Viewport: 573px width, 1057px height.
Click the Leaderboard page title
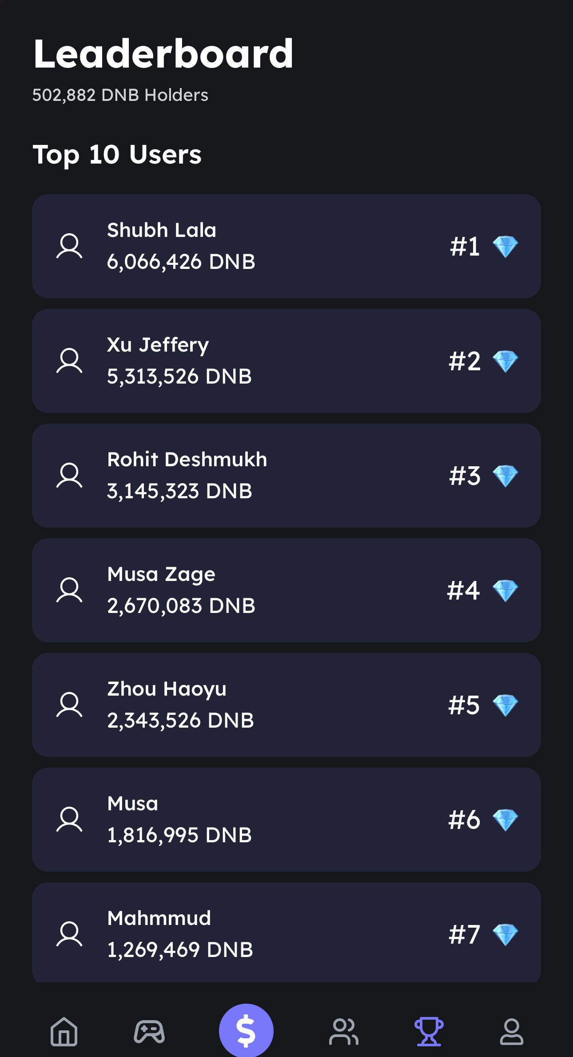tap(163, 54)
